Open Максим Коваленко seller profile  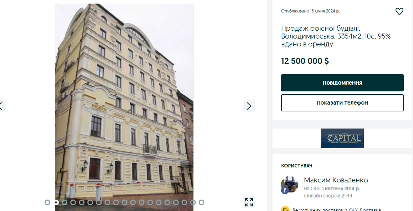(x=336, y=180)
